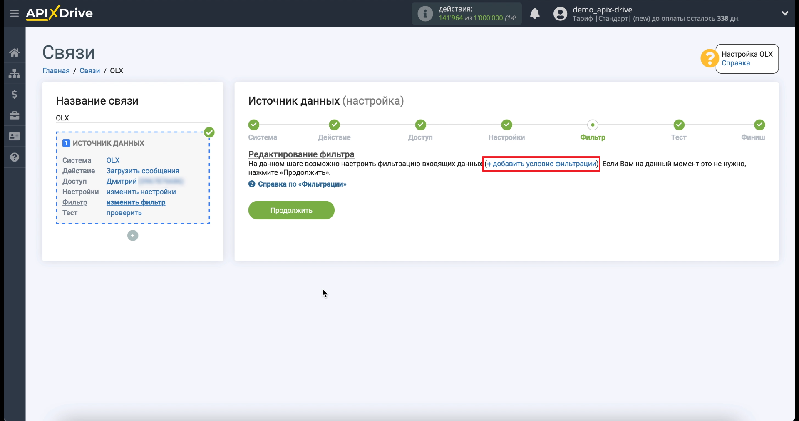
Task: Open connections sitemap icon in sidebar
Action: pyautogui.click(x=15, y=73)
